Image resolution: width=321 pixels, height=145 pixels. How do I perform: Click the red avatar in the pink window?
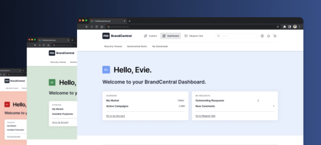7,105
